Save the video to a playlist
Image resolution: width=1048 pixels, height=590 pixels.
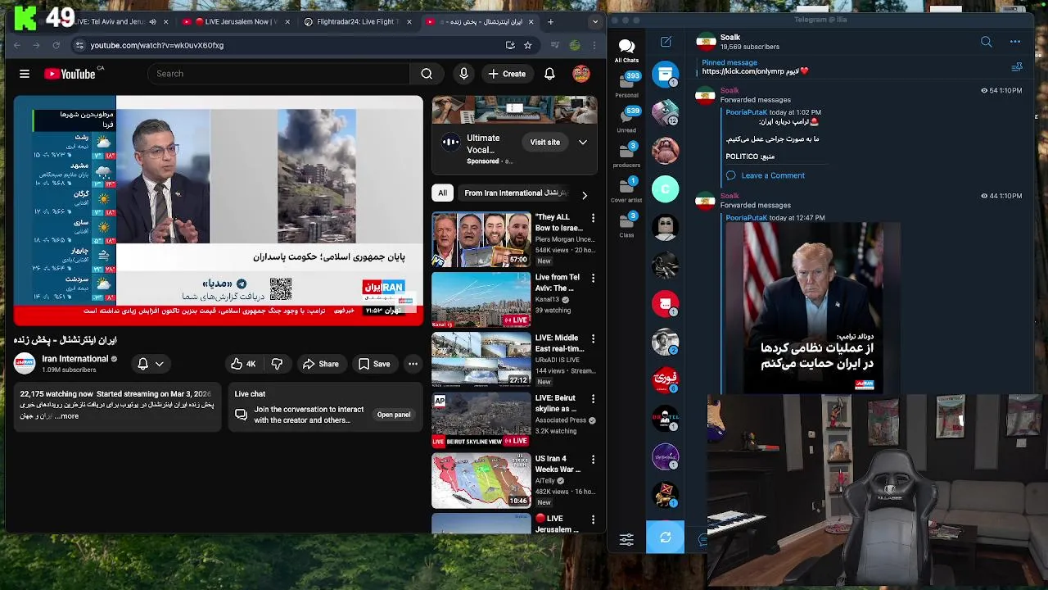click(x=374, y=364)
